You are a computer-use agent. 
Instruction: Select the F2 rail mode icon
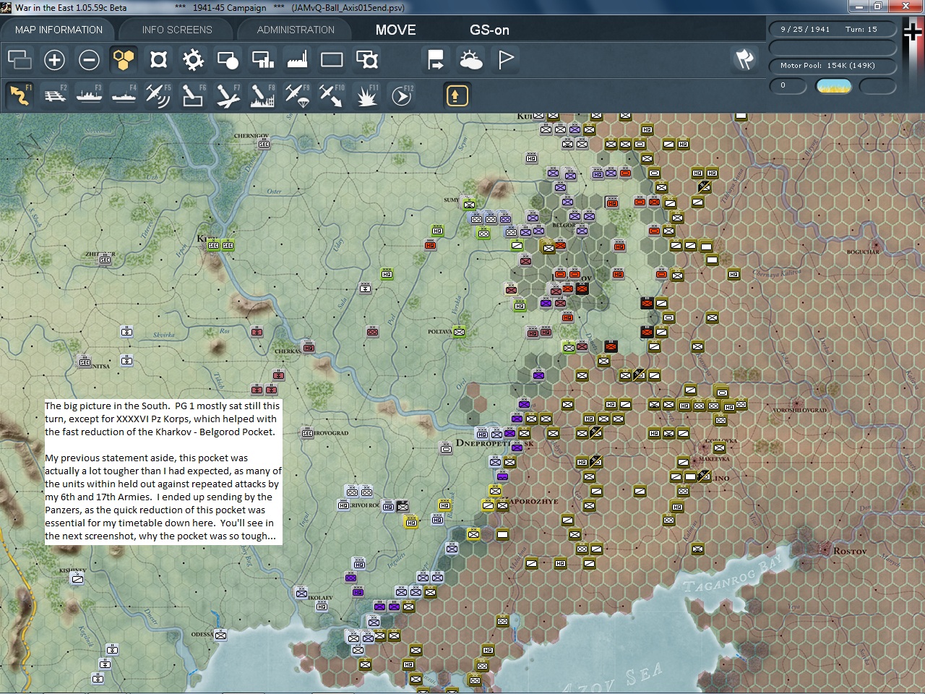click(x=54, y=95)
